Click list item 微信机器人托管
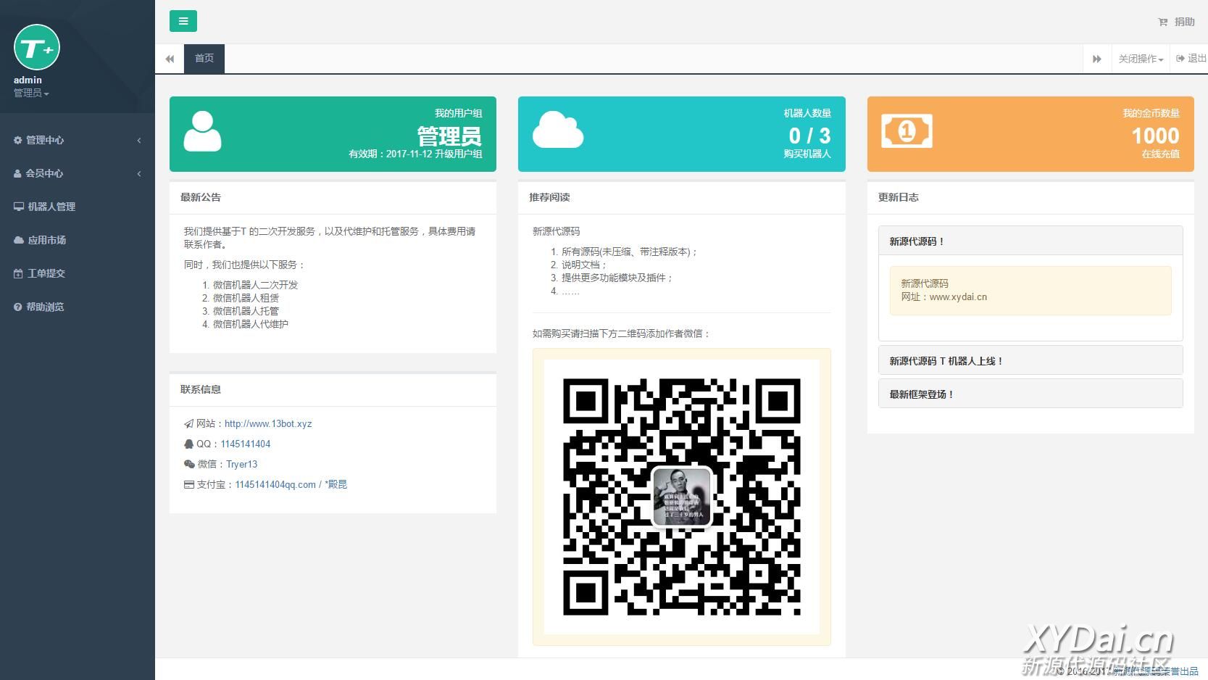This screenshot has height=680, width=1208. pyautogui.click(x=246, y=311)
